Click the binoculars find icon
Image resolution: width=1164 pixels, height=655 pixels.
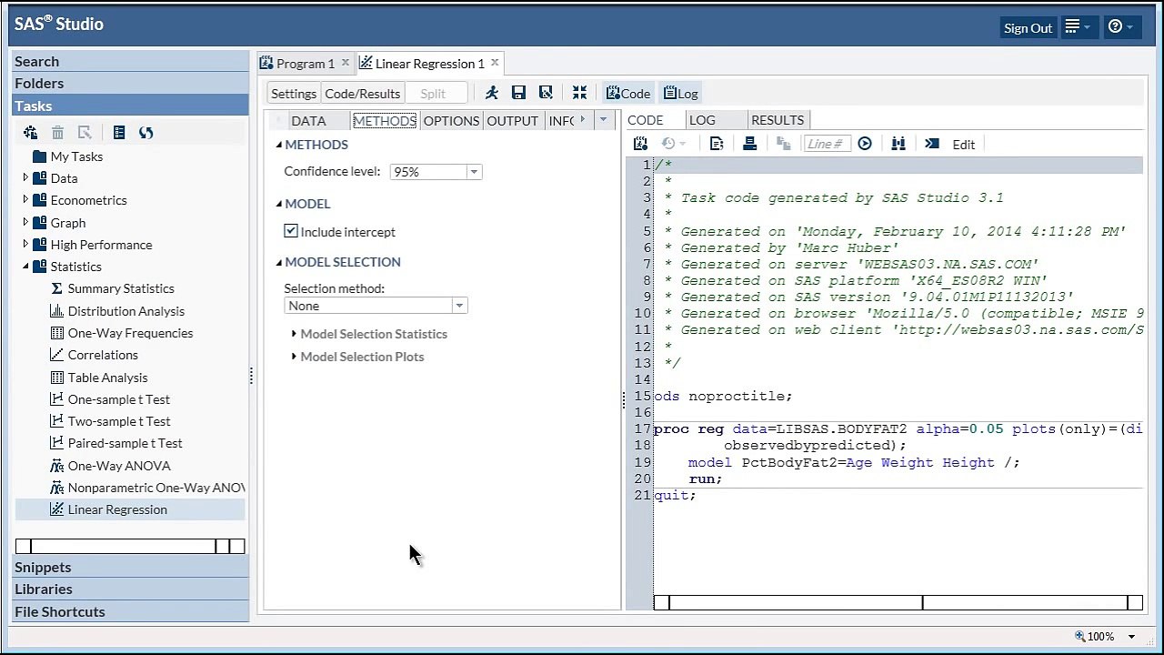[898, 144]
